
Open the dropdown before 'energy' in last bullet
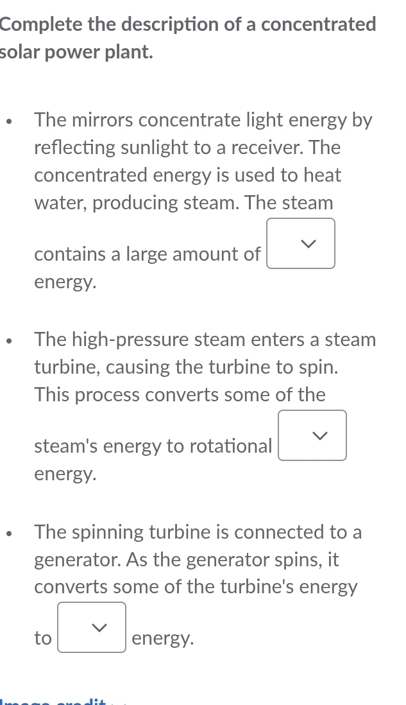91,627
